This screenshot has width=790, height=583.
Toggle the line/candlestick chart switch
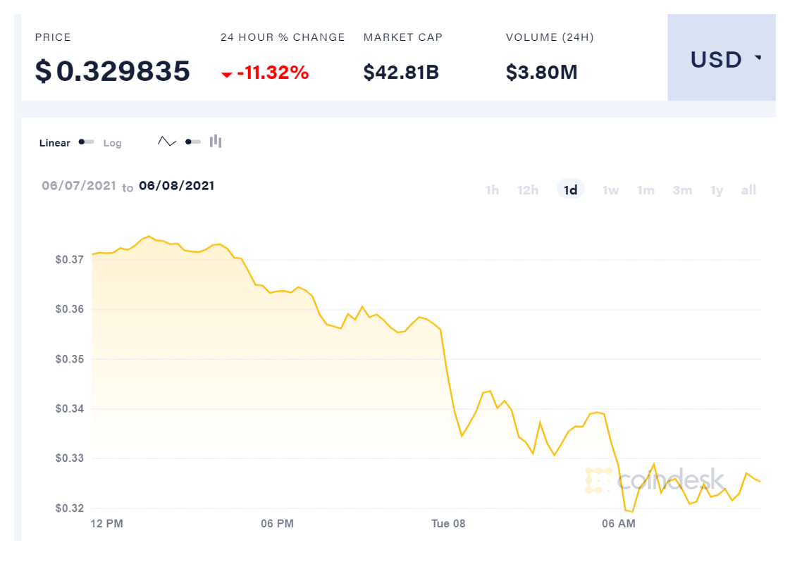point(193,142)
